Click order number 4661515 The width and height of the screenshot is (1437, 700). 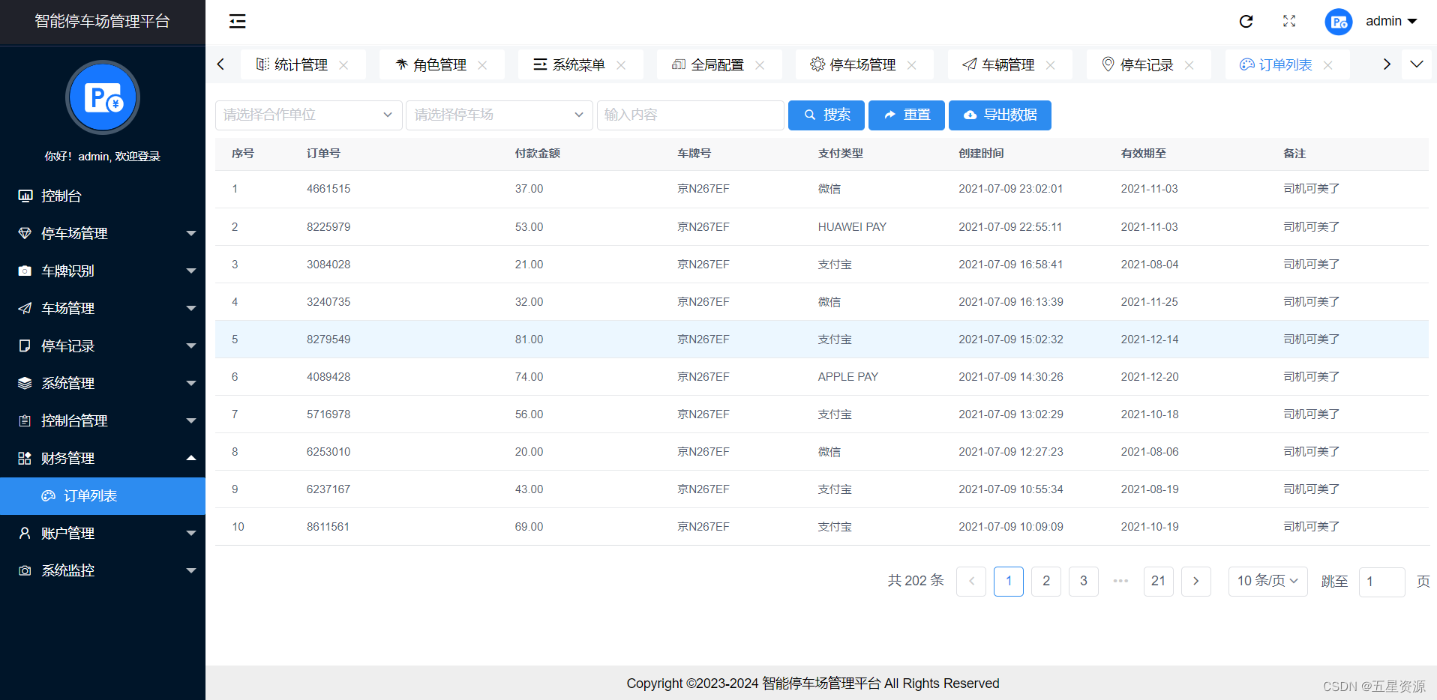(328, 189)
